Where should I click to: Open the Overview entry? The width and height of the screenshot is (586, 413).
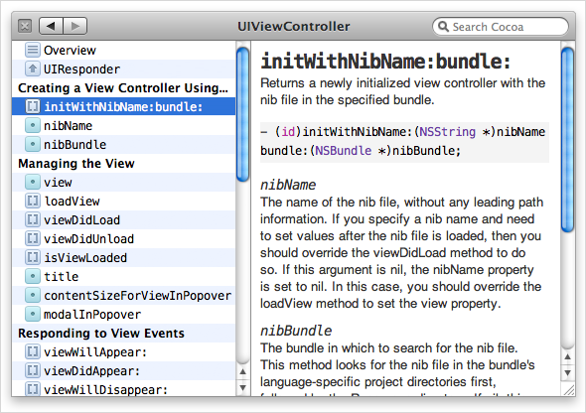click(x=124, y=50)
